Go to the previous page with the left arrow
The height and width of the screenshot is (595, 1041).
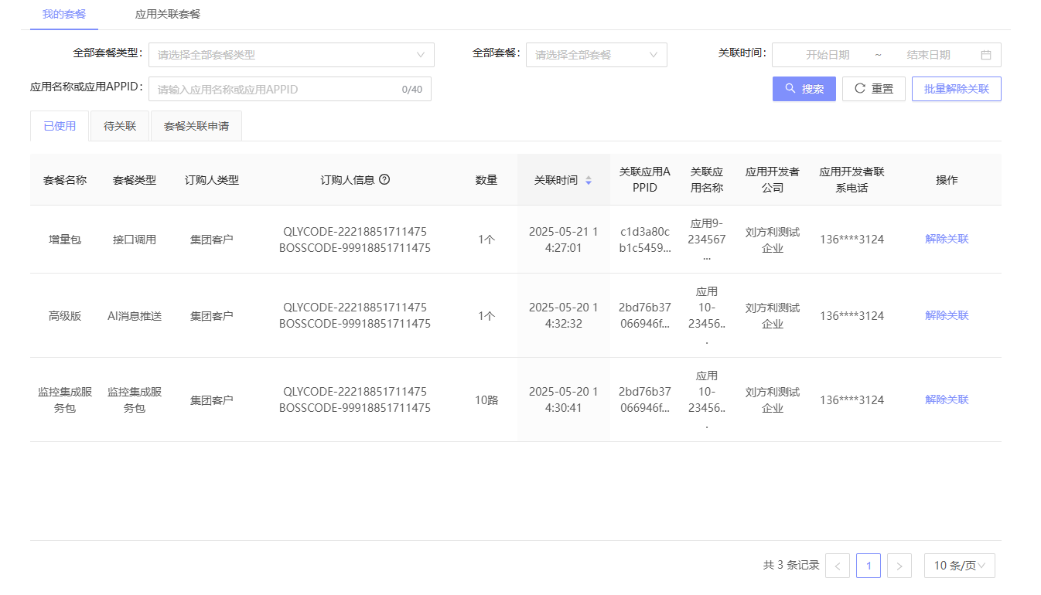[838, 566]
